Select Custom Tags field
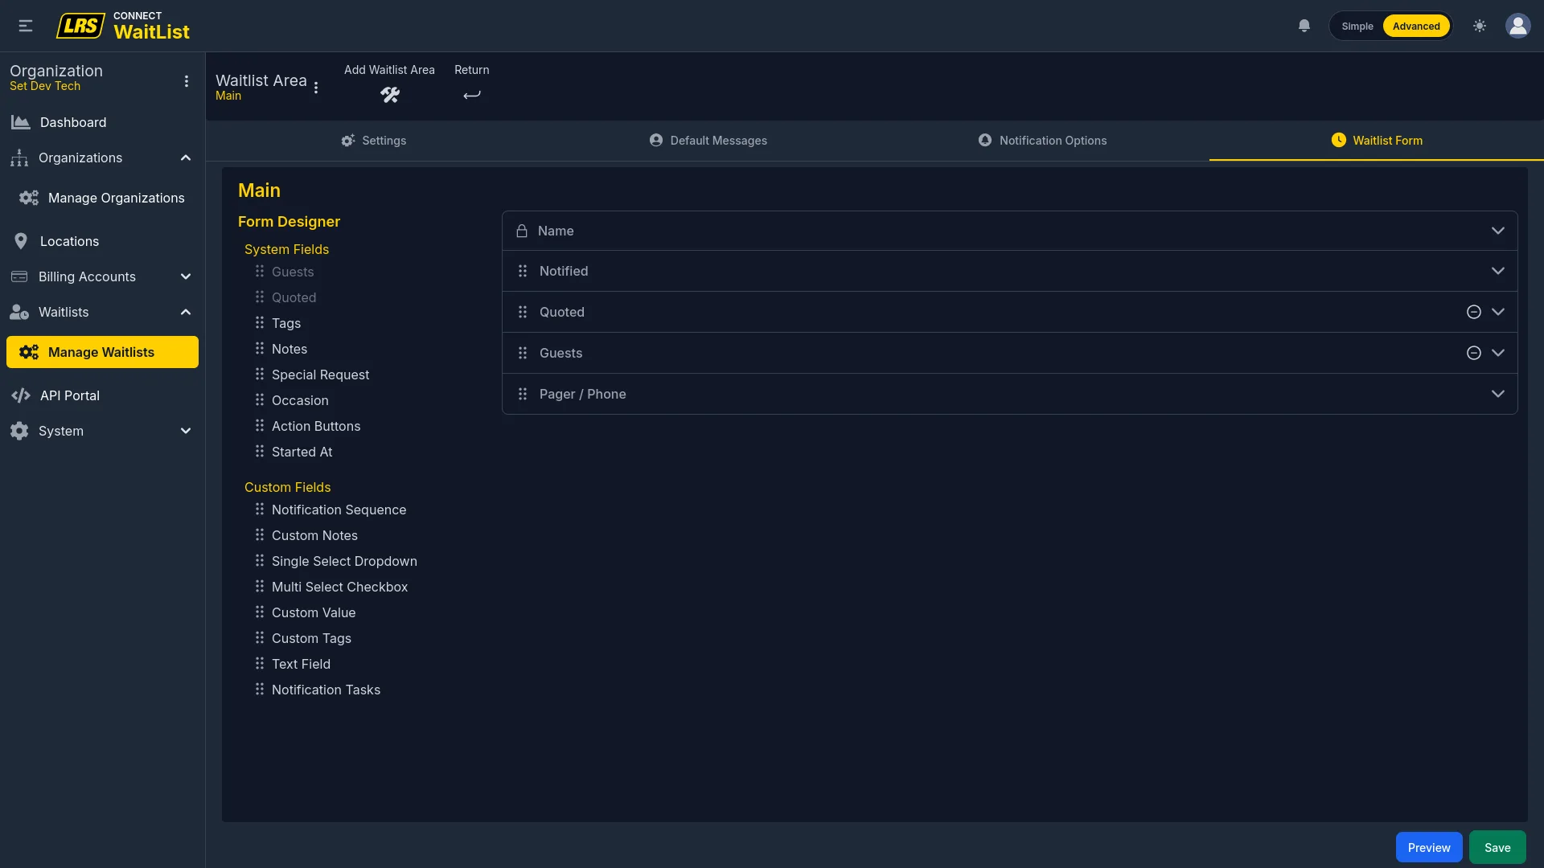This screenshot has height=868, width=1544. click(x=311, y=638)
